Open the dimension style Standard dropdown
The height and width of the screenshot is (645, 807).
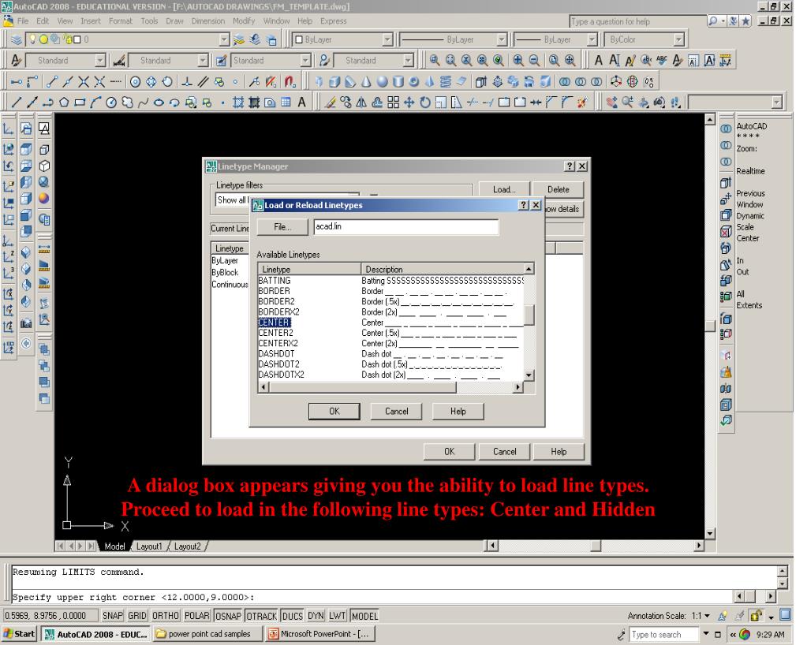[x=203, y=60]
